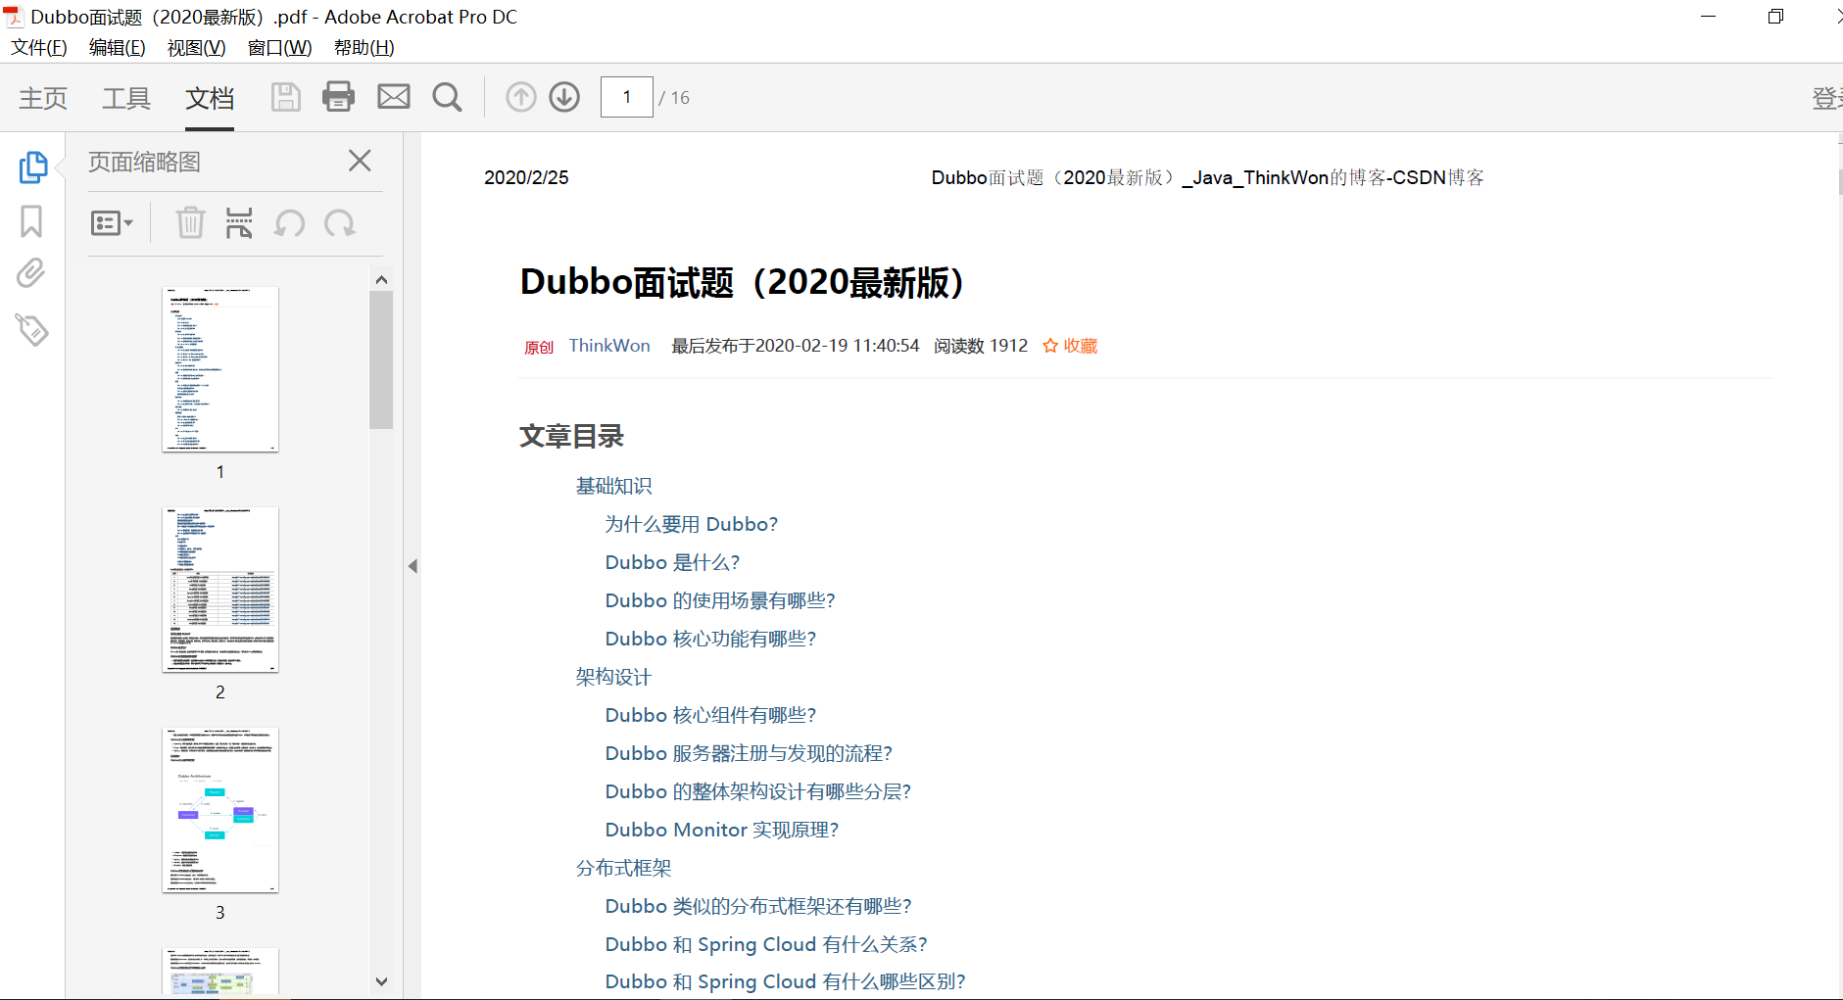The height and width of the screenshot is (1000, 1843).
Task: Open the search magnifier tool
Action: [x=448, y=97]
